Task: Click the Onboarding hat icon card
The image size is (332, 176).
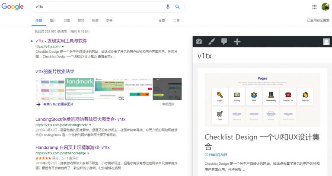Action: pos(271,96)
